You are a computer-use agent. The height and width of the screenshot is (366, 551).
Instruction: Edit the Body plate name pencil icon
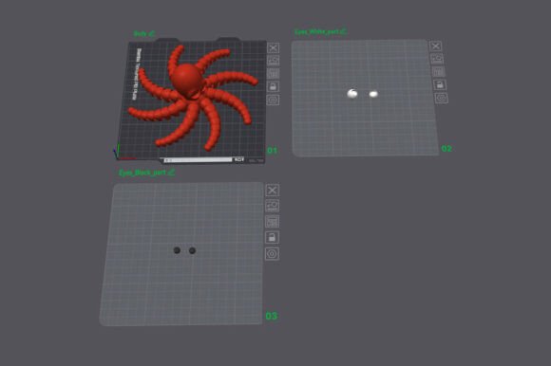coord(152,33)
